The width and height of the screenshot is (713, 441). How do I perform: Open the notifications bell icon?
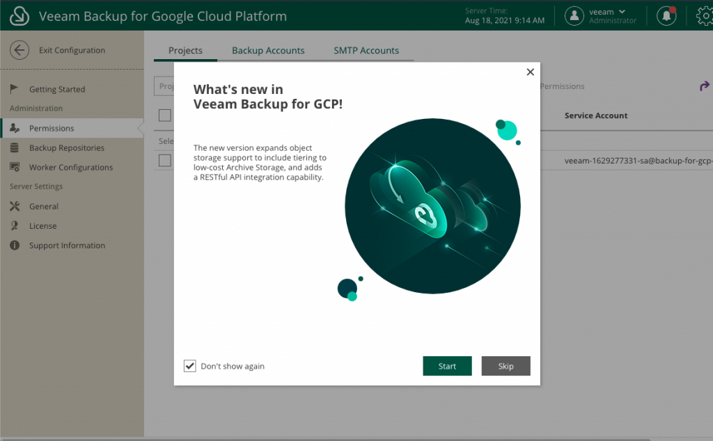click(666, 16)
